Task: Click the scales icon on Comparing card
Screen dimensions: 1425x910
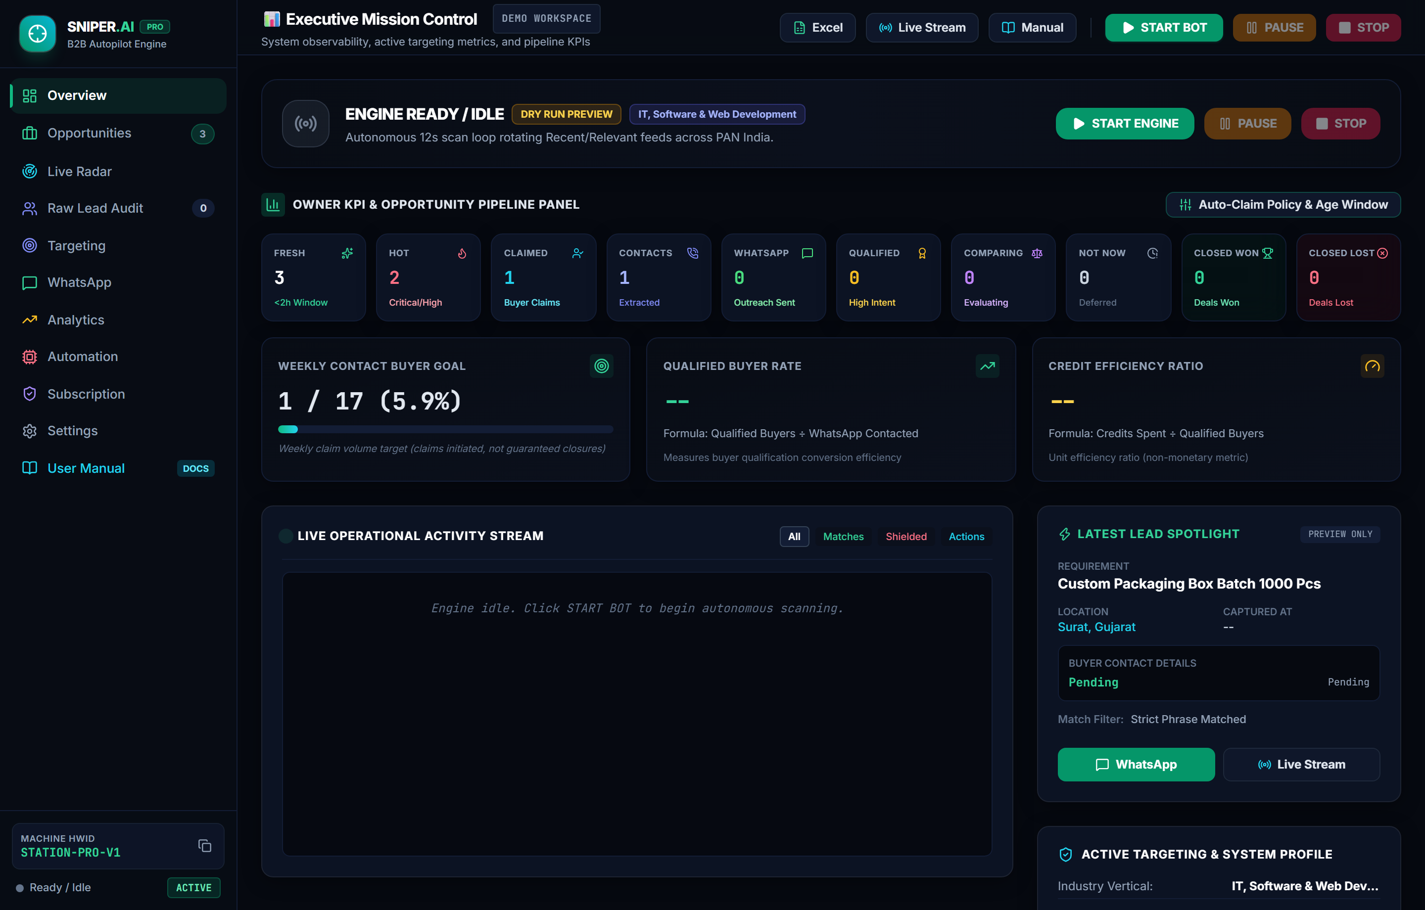Action: coord(1037,253)
